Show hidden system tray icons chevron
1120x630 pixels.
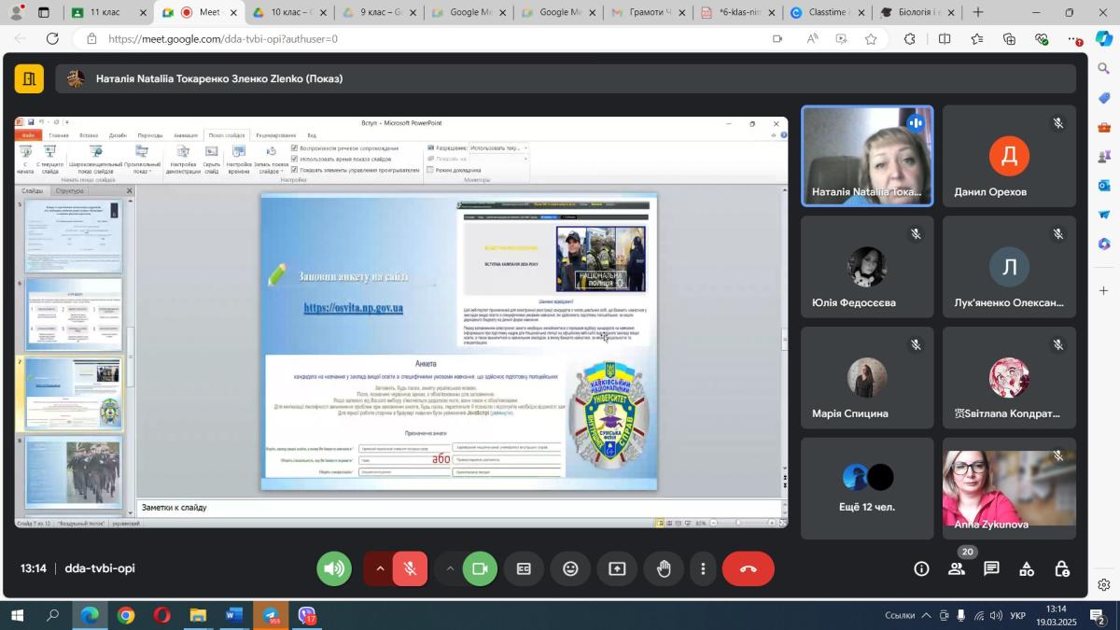coord(926,616)
